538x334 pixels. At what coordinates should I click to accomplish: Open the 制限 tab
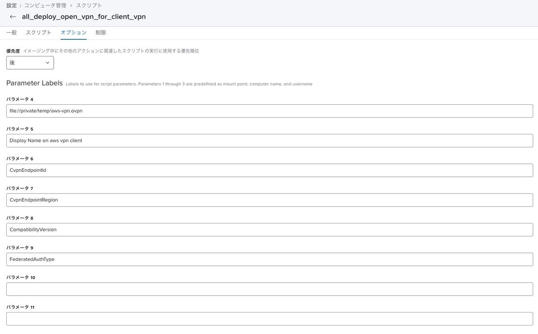tap(101, 33)
